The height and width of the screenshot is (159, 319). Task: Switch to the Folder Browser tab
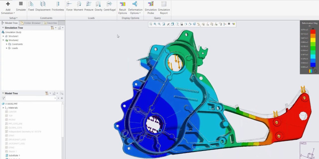pyautogui.click(x=31, y=23)
